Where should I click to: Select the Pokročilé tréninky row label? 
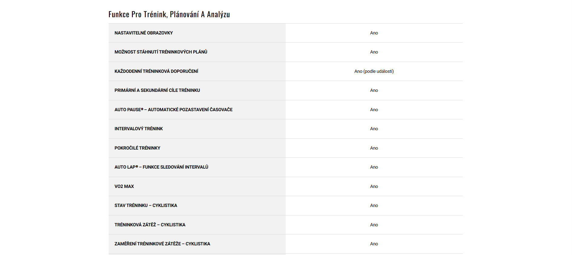(137, 148)
